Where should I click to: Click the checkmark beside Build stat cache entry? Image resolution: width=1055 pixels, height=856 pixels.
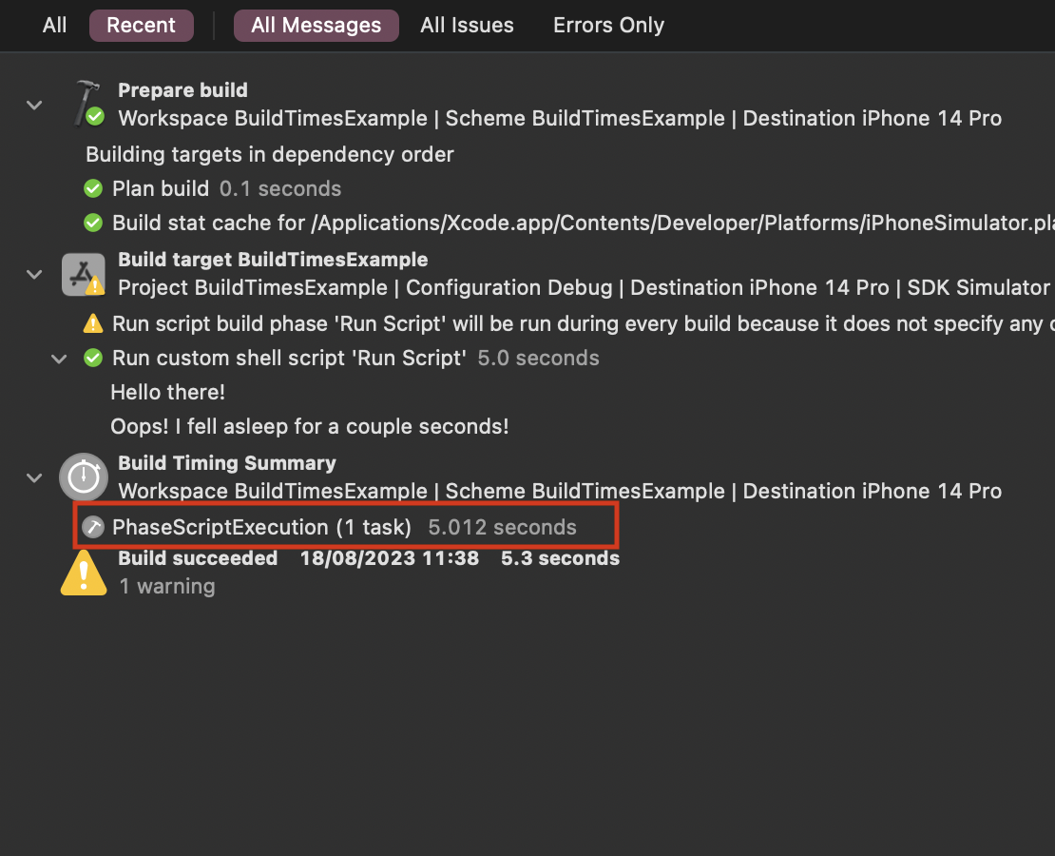[x=92, y=223]
